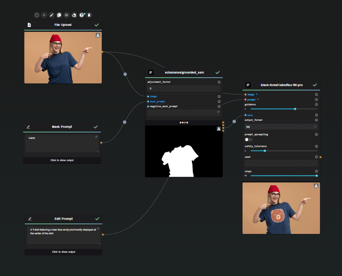Adjust the safety_tolerance slider
342x276 pixels.
(x=265, y=151)
